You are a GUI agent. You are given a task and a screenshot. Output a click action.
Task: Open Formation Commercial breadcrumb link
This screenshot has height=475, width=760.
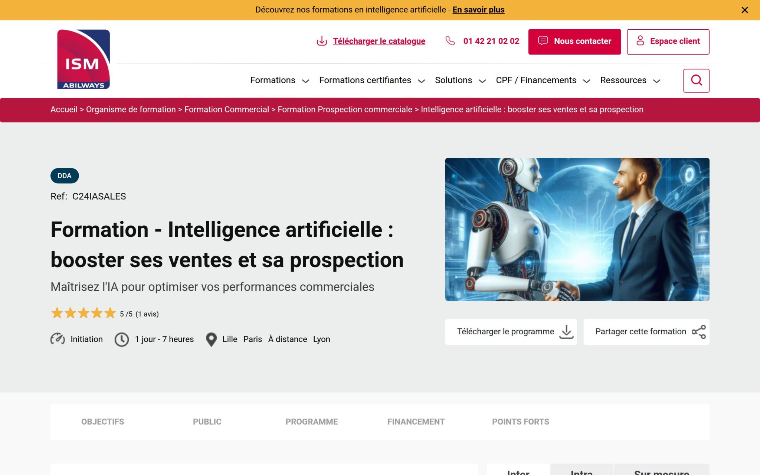227,109
